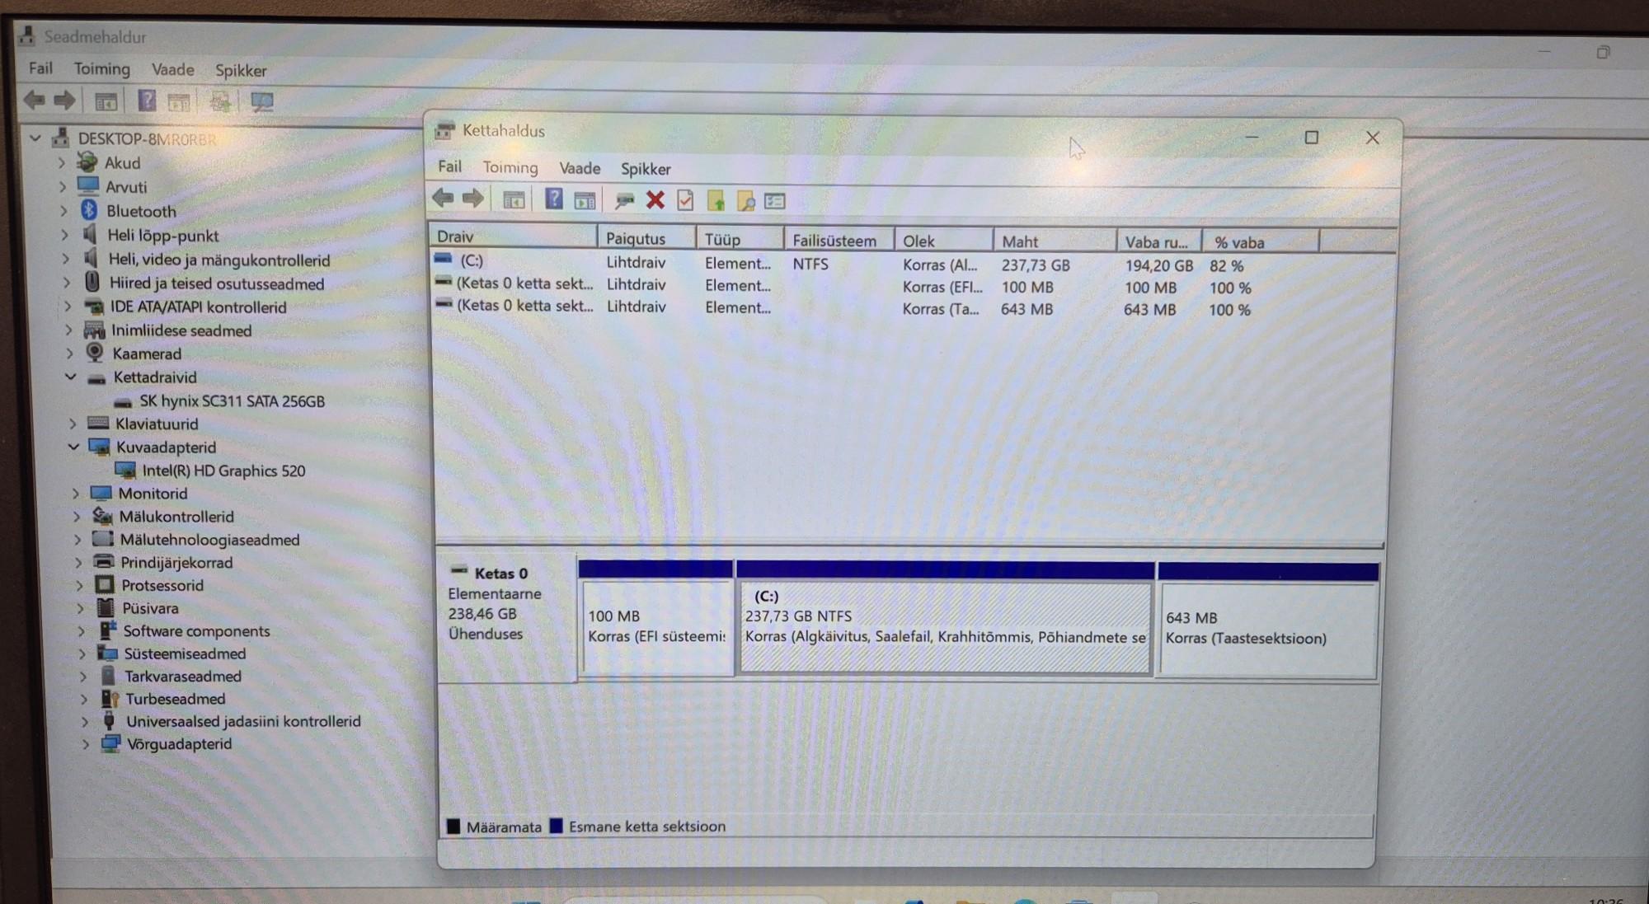The image size is (1649, 904).
Task: Sort by the Maht column header
Action: coord(1055,241)
